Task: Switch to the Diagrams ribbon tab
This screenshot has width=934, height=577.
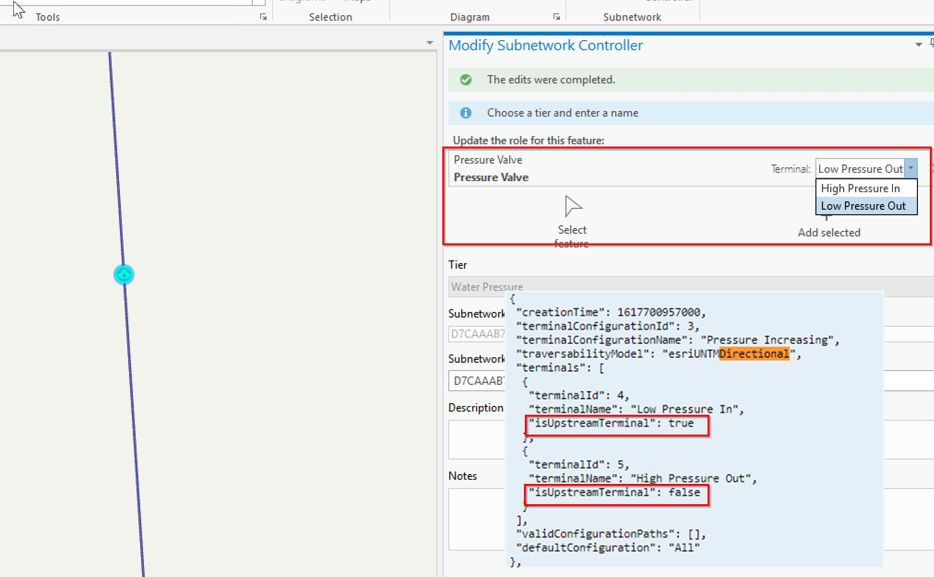Action: point(302,2)
